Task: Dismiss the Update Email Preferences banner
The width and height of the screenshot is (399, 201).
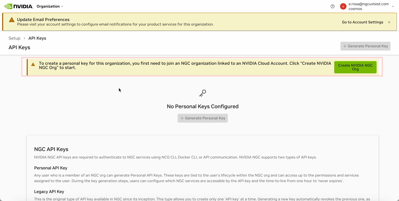Action: pos(389,22)
